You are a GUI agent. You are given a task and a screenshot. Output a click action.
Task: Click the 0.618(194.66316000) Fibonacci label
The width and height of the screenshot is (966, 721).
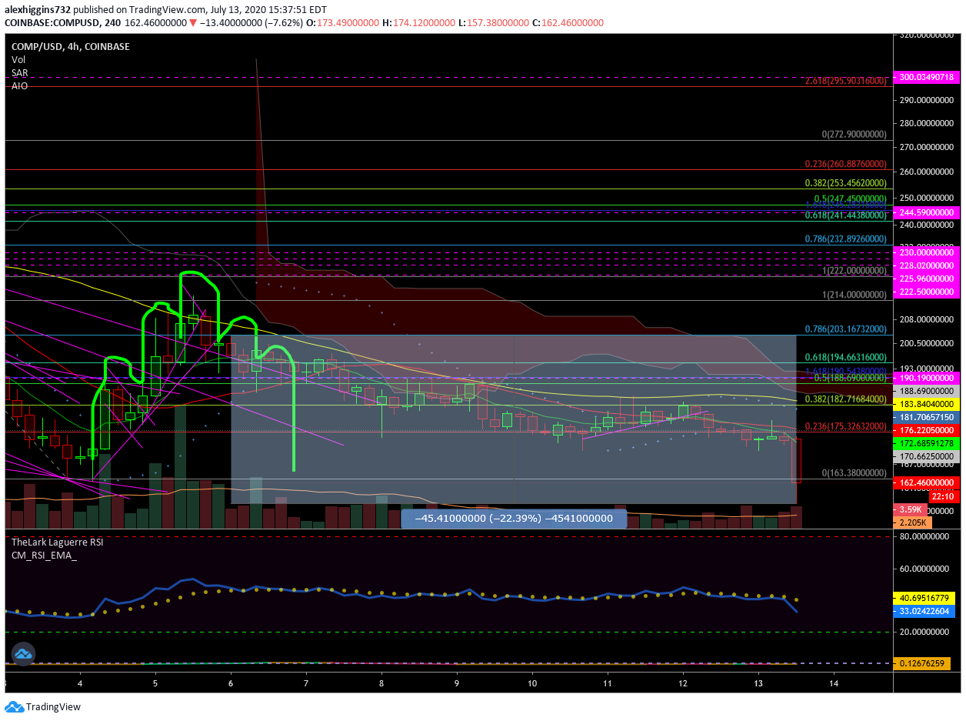click(845, 357)
